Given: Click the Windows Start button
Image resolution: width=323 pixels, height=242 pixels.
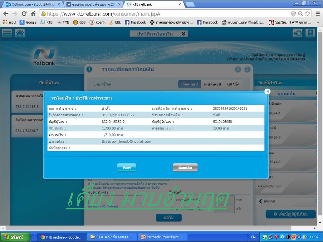Looking at the screenshot, I should tap(13, 237).
